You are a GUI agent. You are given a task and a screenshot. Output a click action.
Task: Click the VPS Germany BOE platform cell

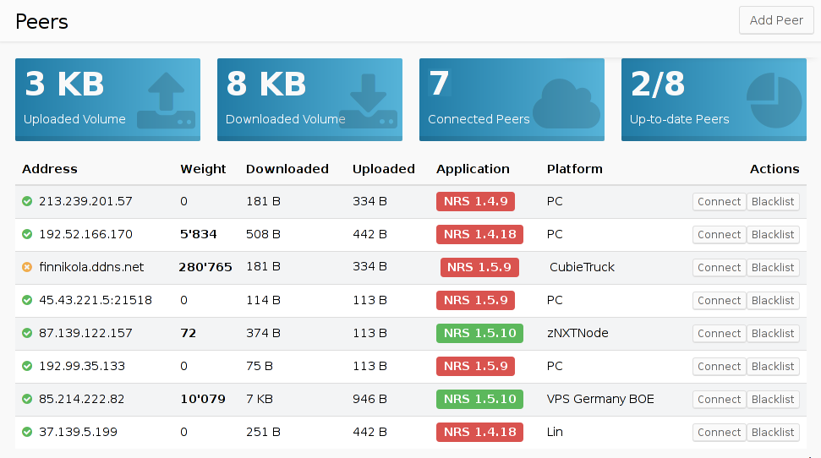(x=600, y=399)
